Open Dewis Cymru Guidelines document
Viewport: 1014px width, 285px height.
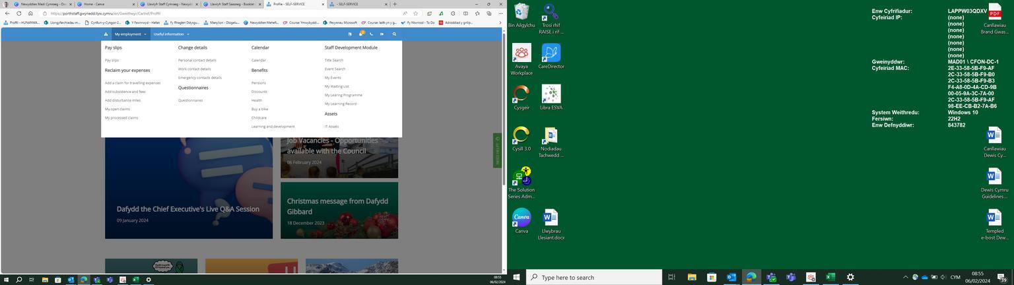coord(994,183)
